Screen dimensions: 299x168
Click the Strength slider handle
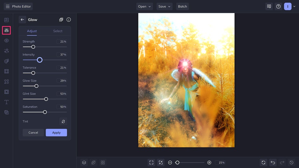(33, 47)
